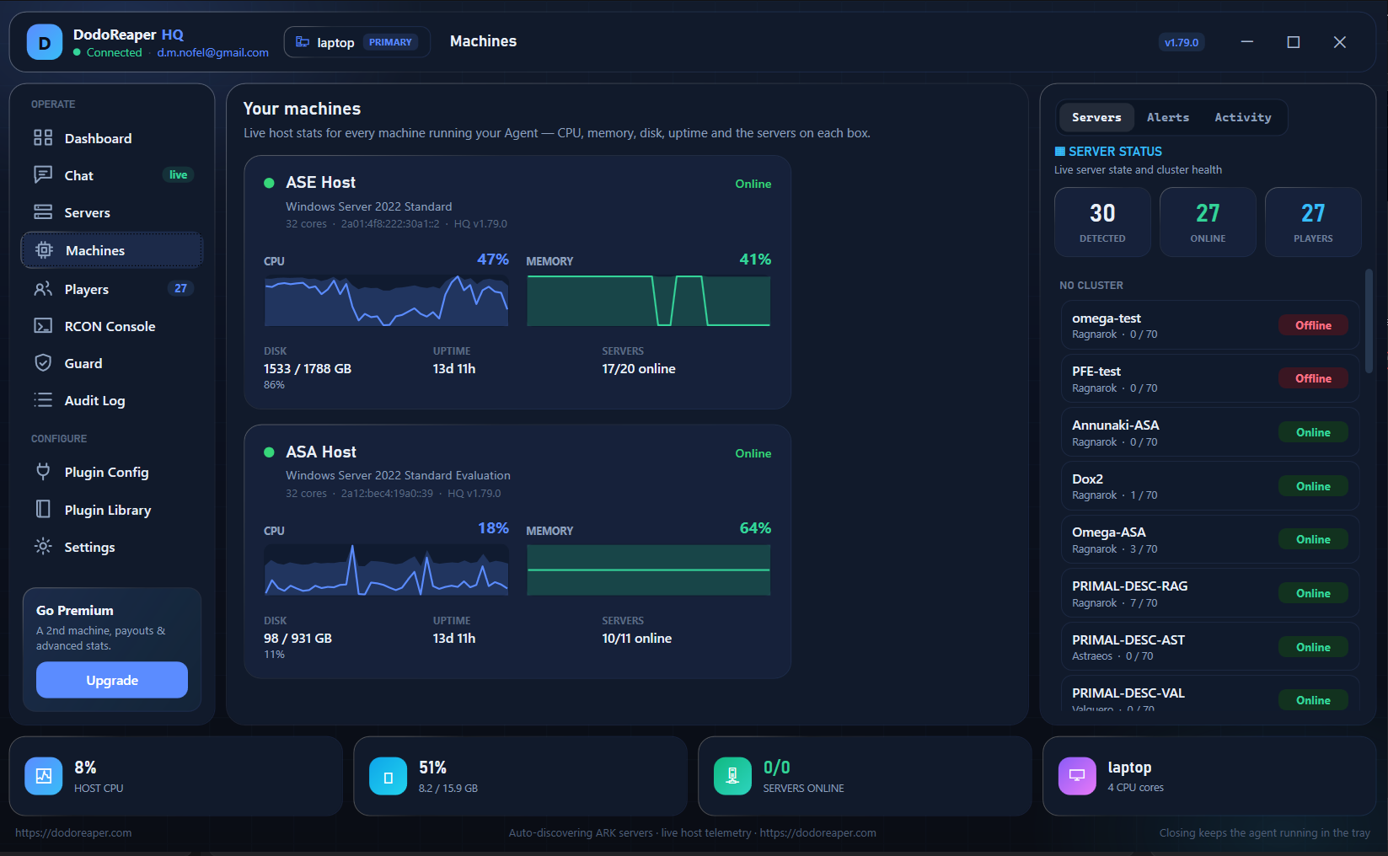Screen dimensions: 1388x856
Task: Click the blue square beside SERVER STATUS
Action: [1060, 152]
